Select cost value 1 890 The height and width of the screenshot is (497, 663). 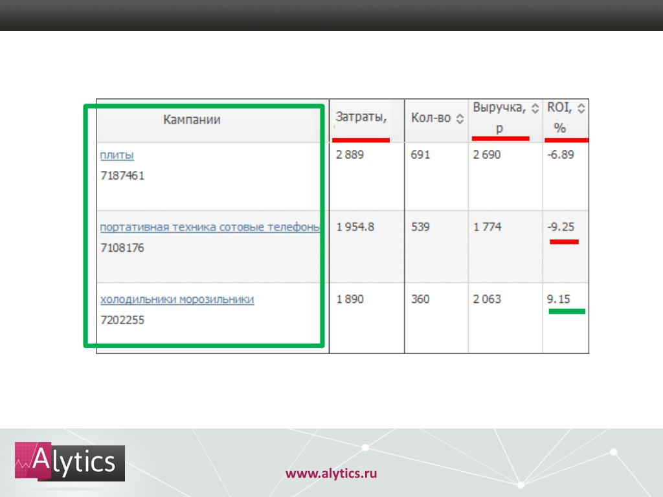(350, 299)
